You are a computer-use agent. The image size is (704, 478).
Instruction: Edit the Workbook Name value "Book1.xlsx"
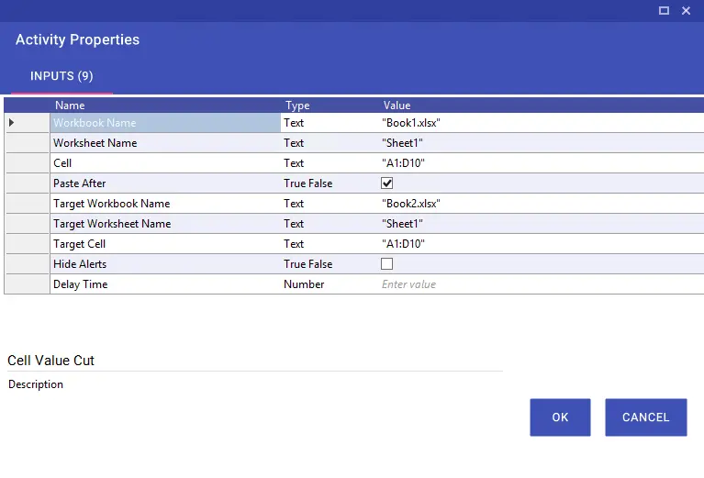(x=542, y=123)
